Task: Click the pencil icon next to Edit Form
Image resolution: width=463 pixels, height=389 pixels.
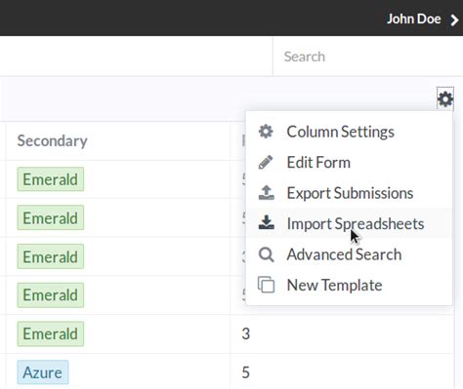Action: [x=266, y=162]
